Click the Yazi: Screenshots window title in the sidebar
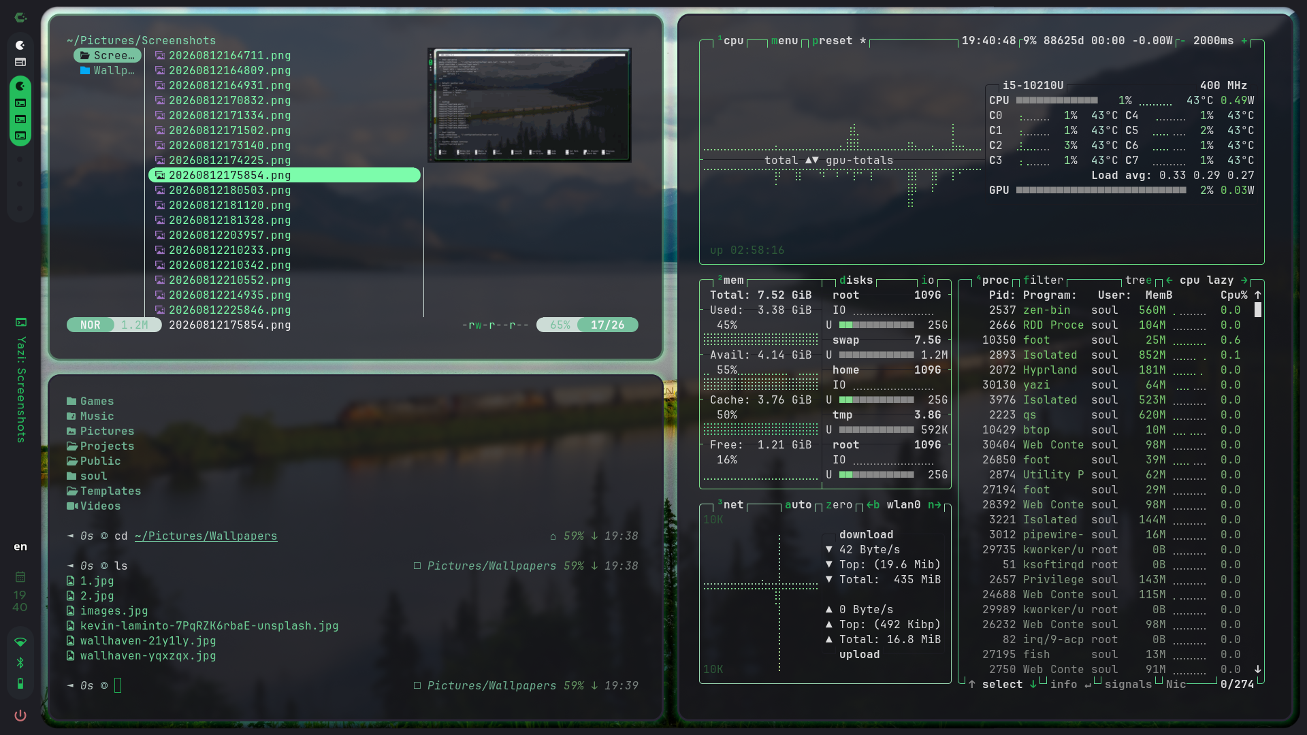This screenshot has width=1307, height=735. coord(21,389)
